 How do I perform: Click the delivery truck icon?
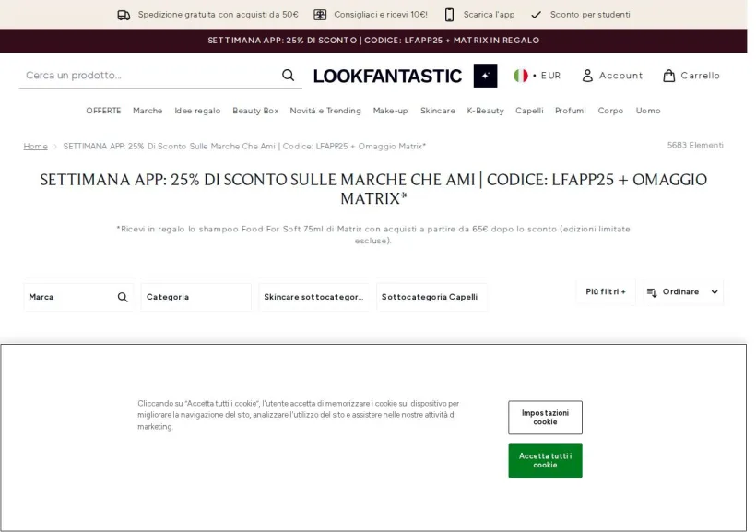pos(124,15)
